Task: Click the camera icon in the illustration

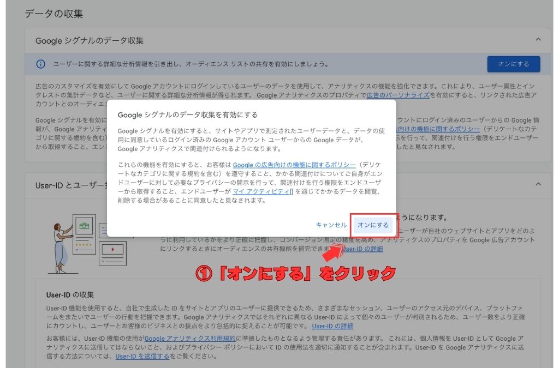Action: click(84, 225)
